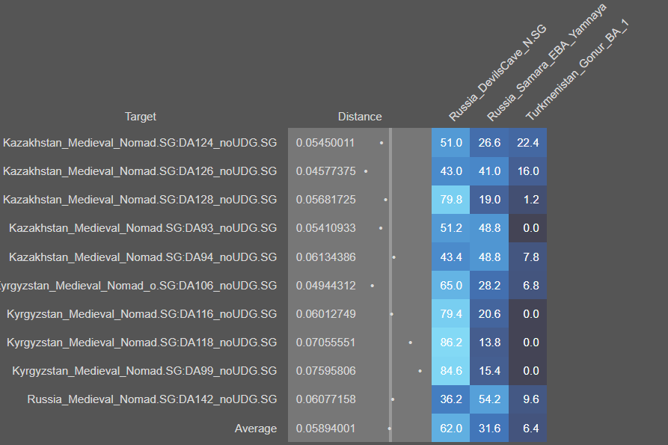Click the 51.0 DevilsCave cell for DA124
This screenshot has width=668, height=445.
(x=451, y=143)
